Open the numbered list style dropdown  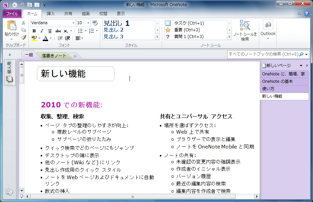(x=97, y=31)
